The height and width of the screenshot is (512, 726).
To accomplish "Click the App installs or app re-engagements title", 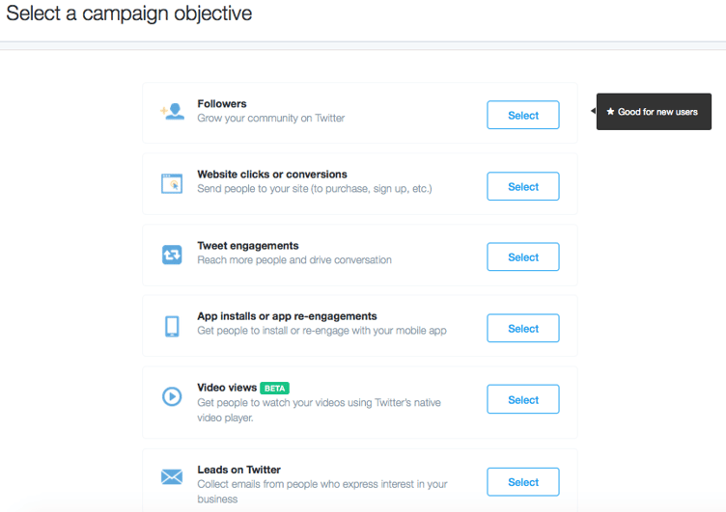I will pyautogui.click(x=287, y=316).
